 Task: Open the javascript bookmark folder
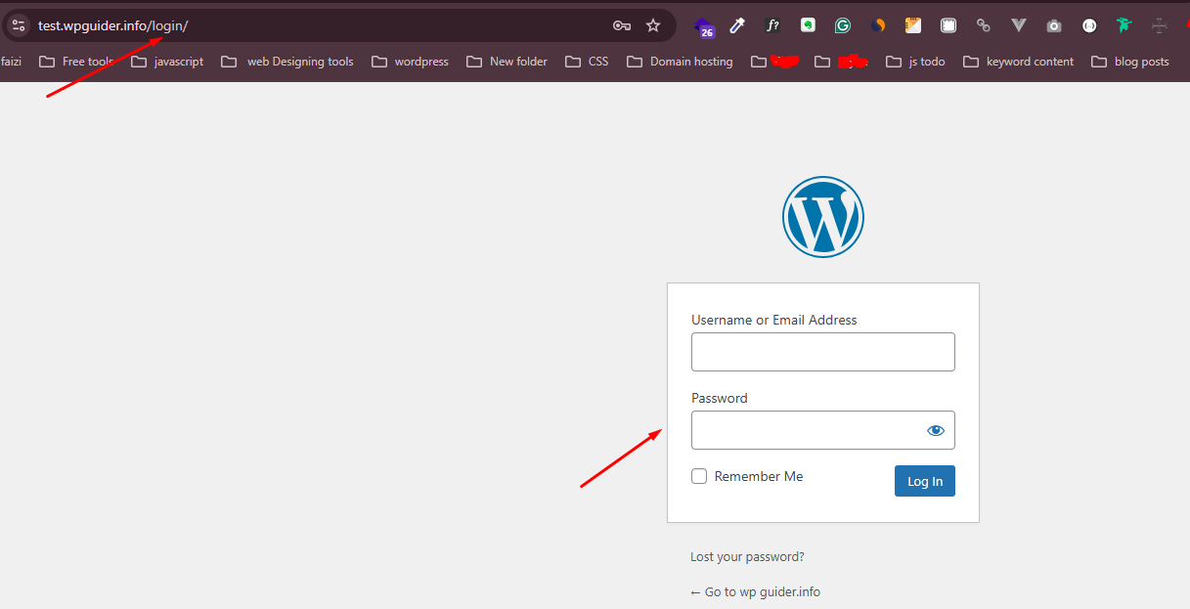coord(167,62)
